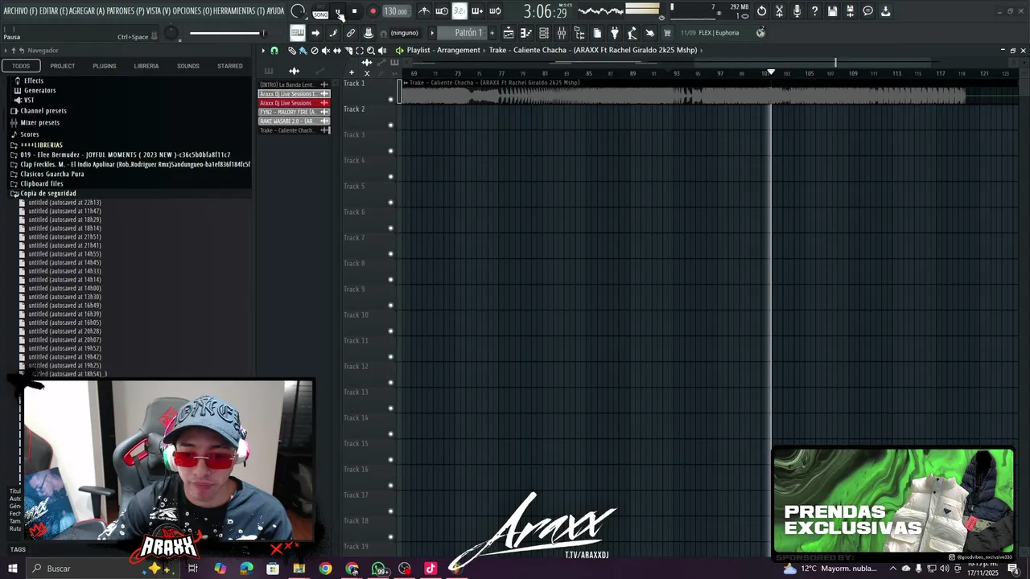Viewport: 1030px width, 579px height.
Task: Switch to the PLUGINS browser tab
Action: coord(104,66)
